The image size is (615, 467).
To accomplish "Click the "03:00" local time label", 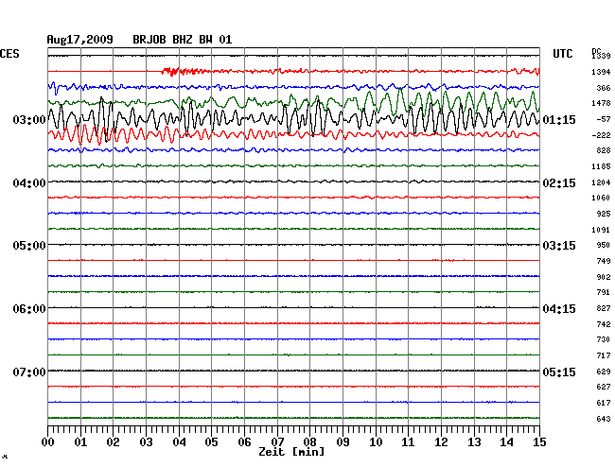I will [x=29, y=119].
